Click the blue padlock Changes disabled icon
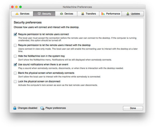The height and width of the screenshot is (127, 155). pos(15,108)
